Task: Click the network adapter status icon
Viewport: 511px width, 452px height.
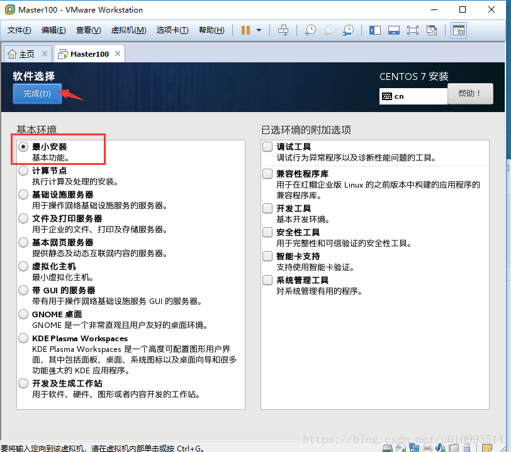Action: tap(414, 448)
